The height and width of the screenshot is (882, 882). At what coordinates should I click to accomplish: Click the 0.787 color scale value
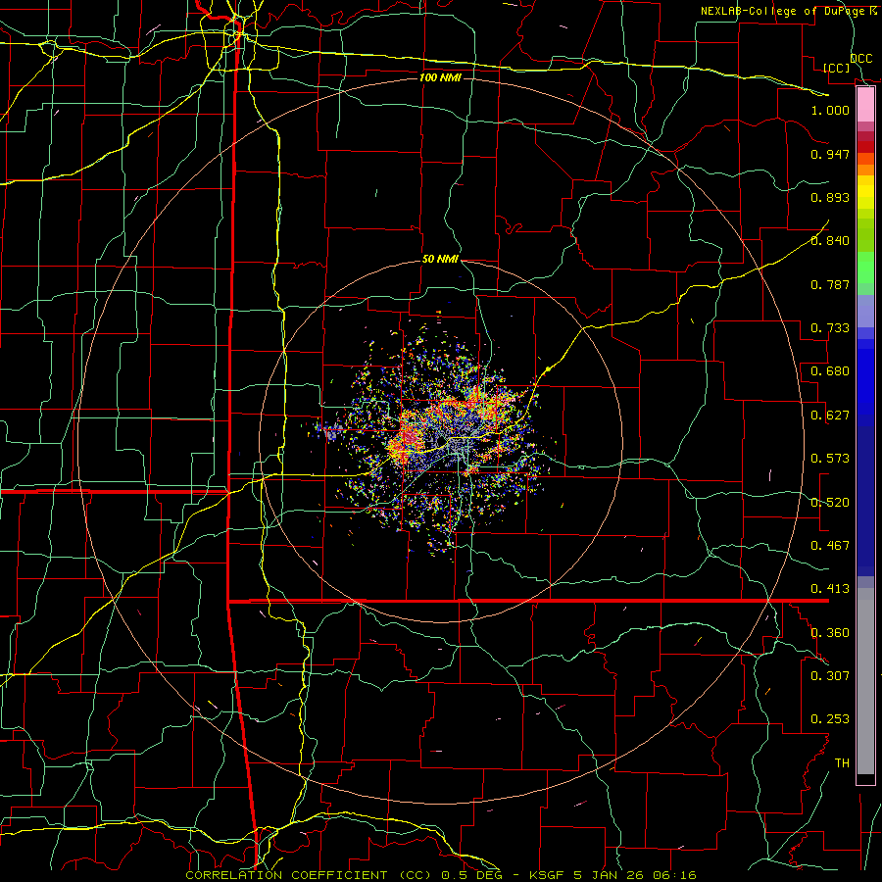(830, 284)
